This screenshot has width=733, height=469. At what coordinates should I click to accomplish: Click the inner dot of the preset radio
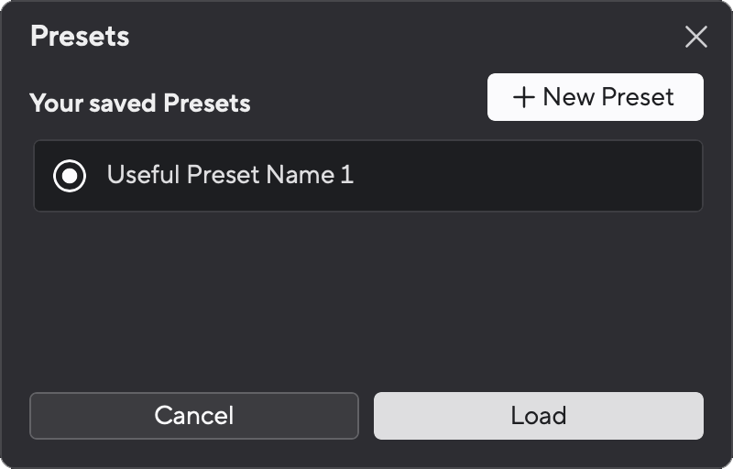(x=70, y=175)
